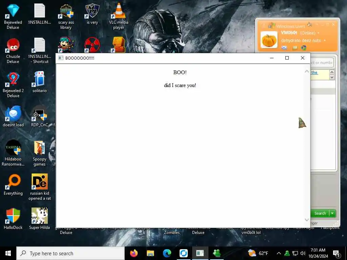Click the green Search button in Messenger
The width and height of the screenshot is (347, 260).
click(x=320, y=213)
